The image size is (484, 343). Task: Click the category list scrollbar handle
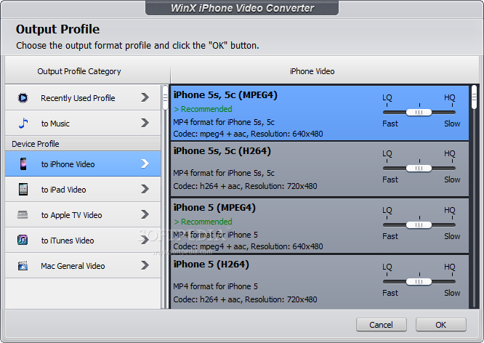pos(165,98)
